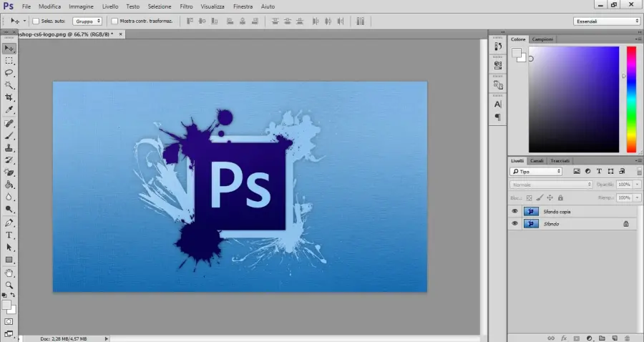The width and height of the screenshot is (644, 342).
Task: Select the Pen tool
Action: tap(9, 223)
